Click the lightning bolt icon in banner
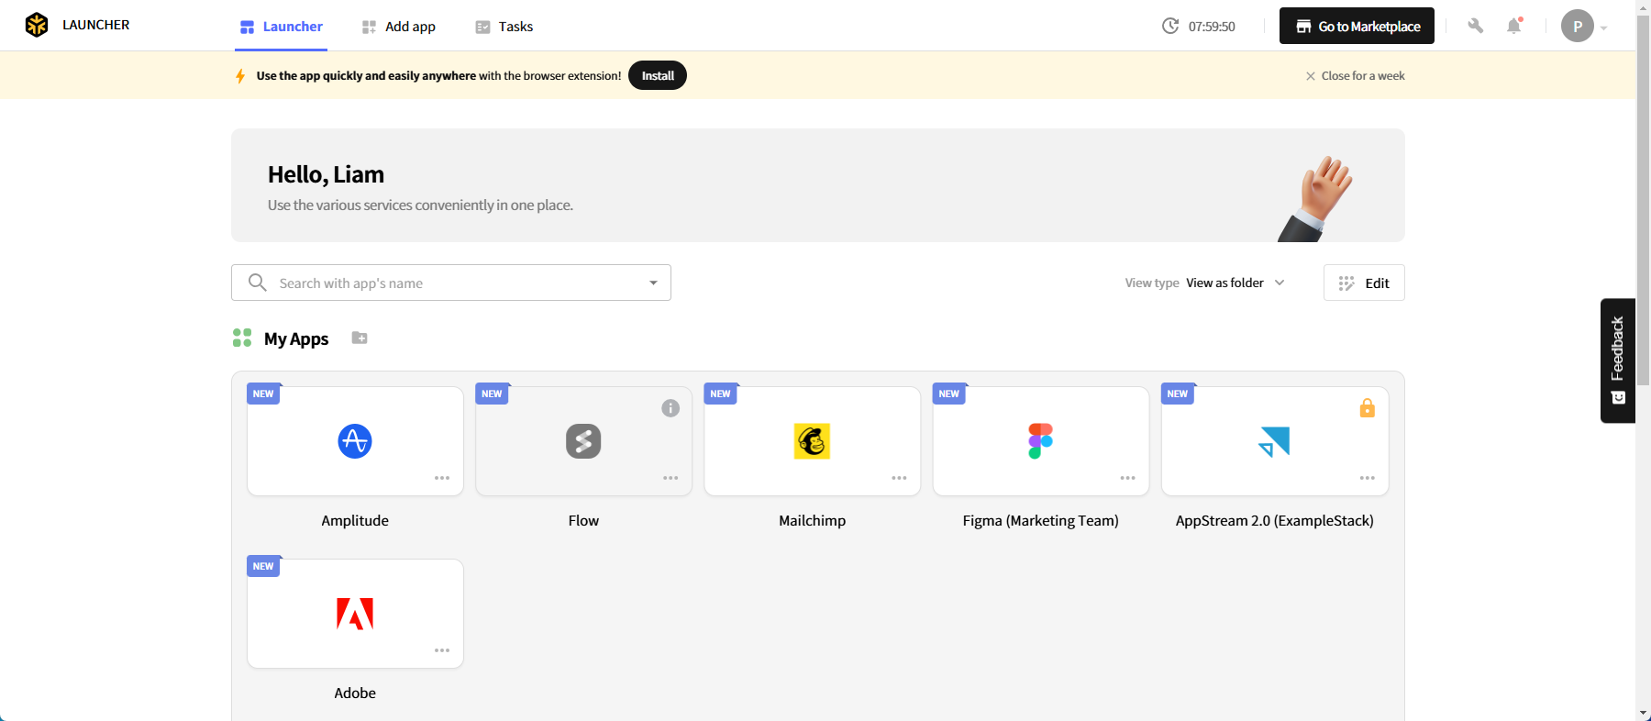This screenshot has width=1651, height=721. 240,76
